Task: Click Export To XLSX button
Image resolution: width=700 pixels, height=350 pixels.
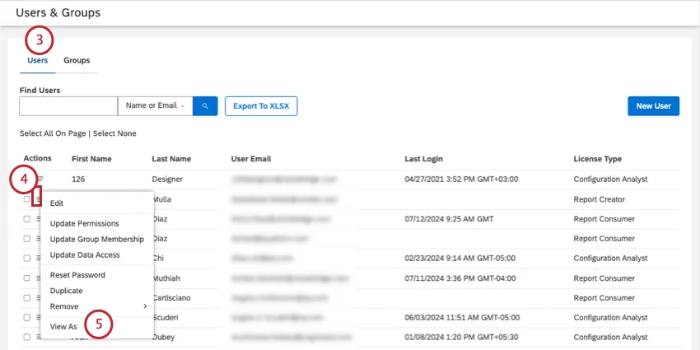Action: pyautogui.click(x=261, y=106)
